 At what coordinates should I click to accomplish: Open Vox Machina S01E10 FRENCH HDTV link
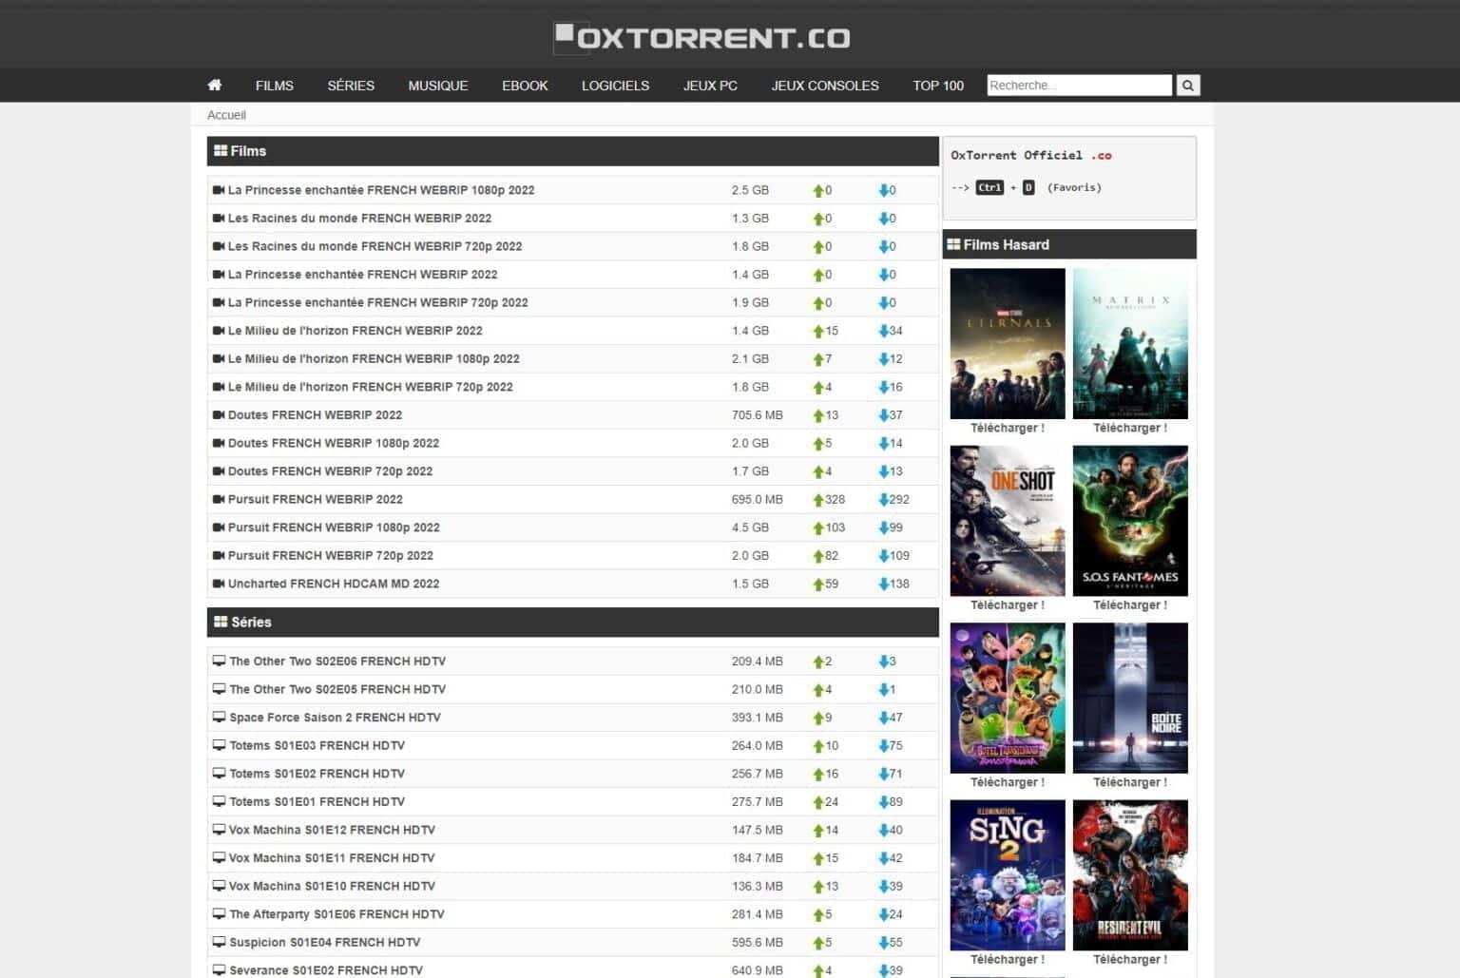(x=332, y=886)
